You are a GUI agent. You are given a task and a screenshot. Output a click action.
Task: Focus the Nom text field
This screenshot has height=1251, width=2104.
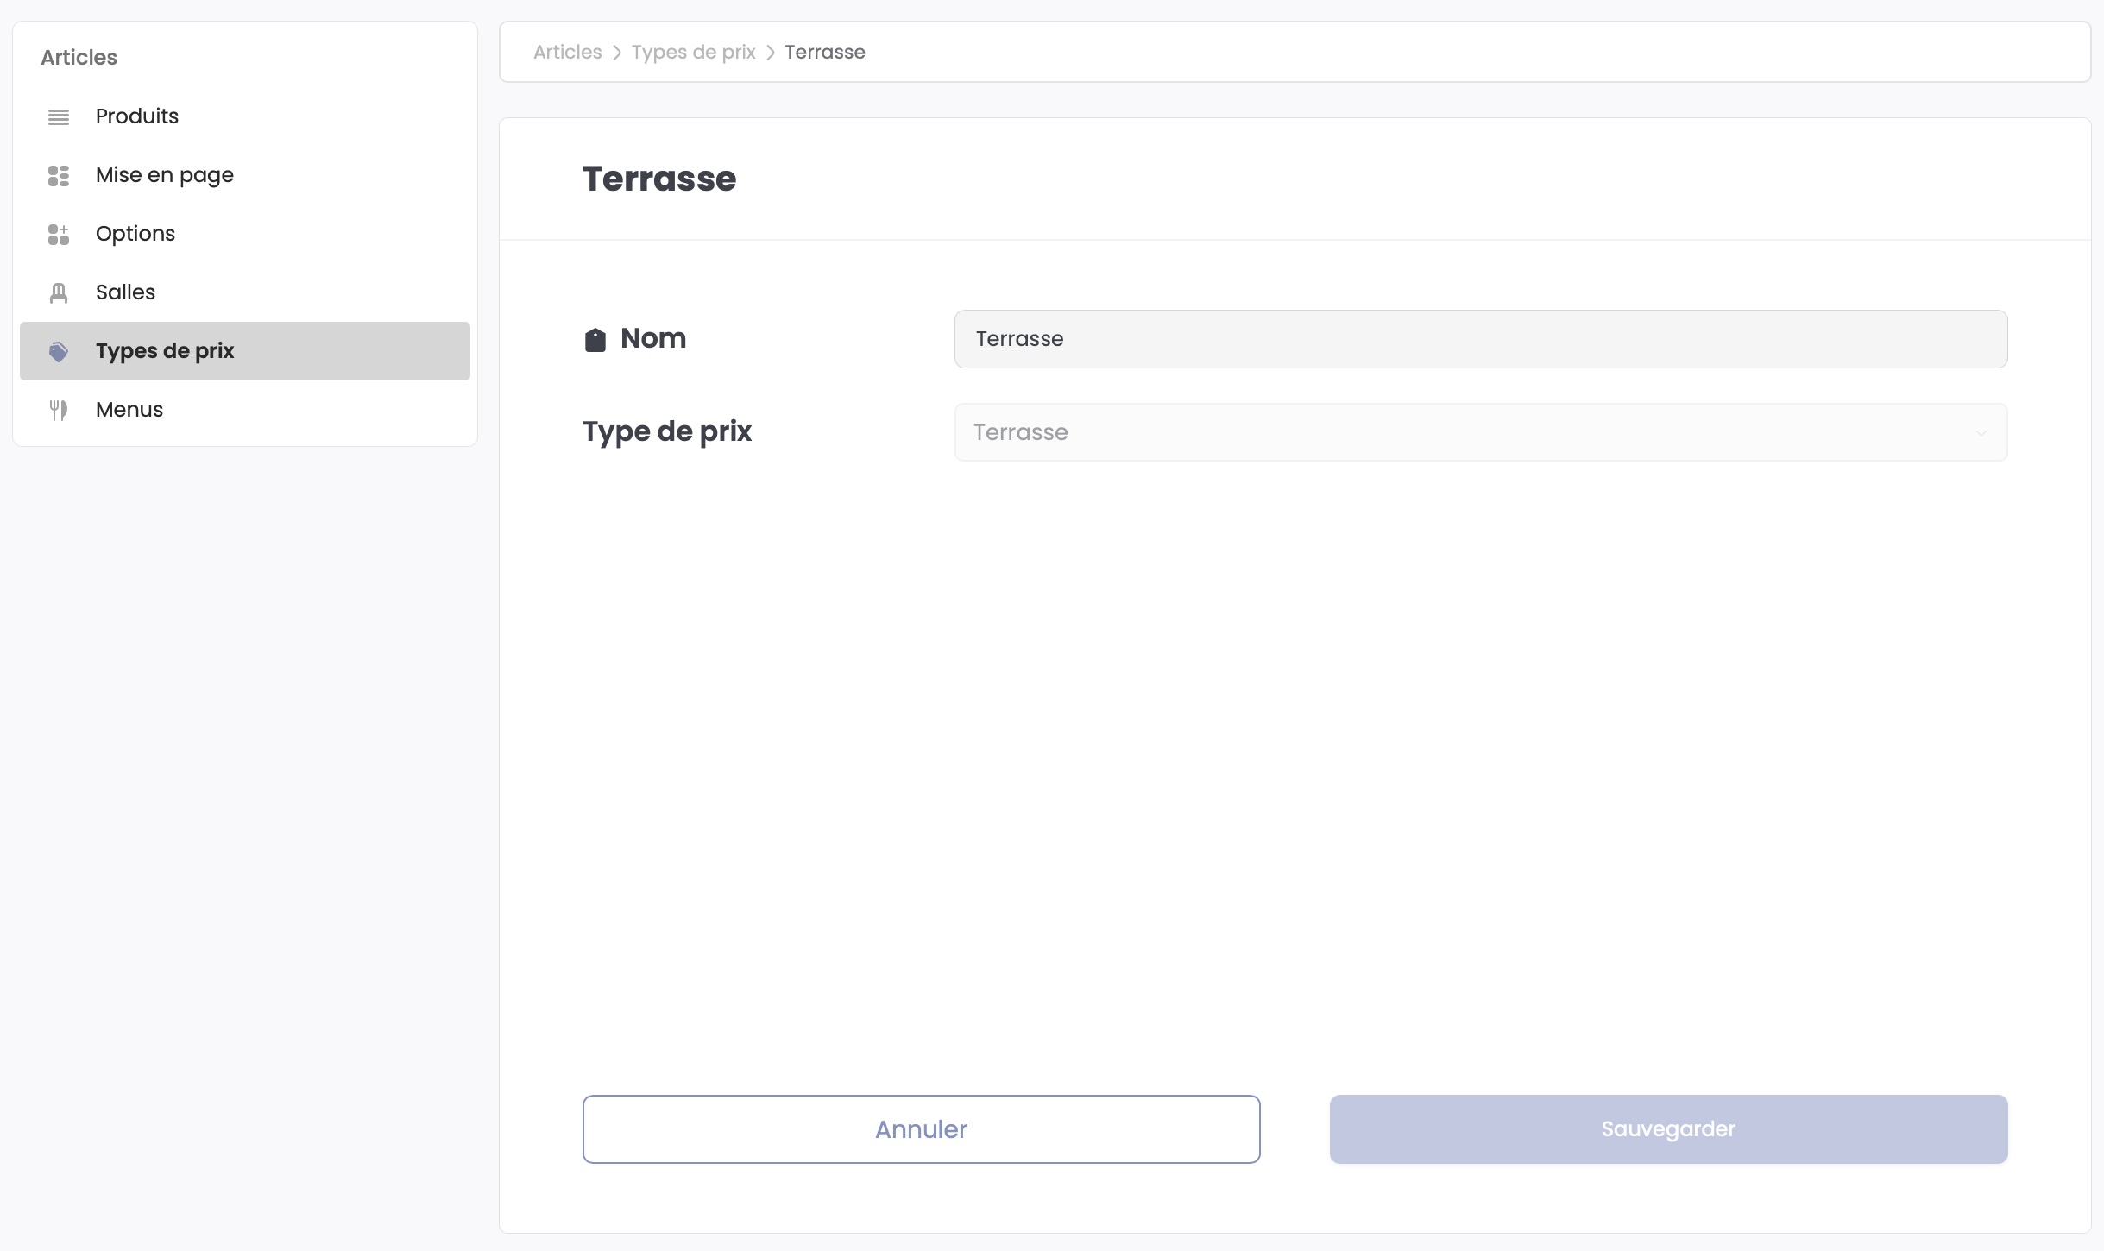[x=1480, y=339]
